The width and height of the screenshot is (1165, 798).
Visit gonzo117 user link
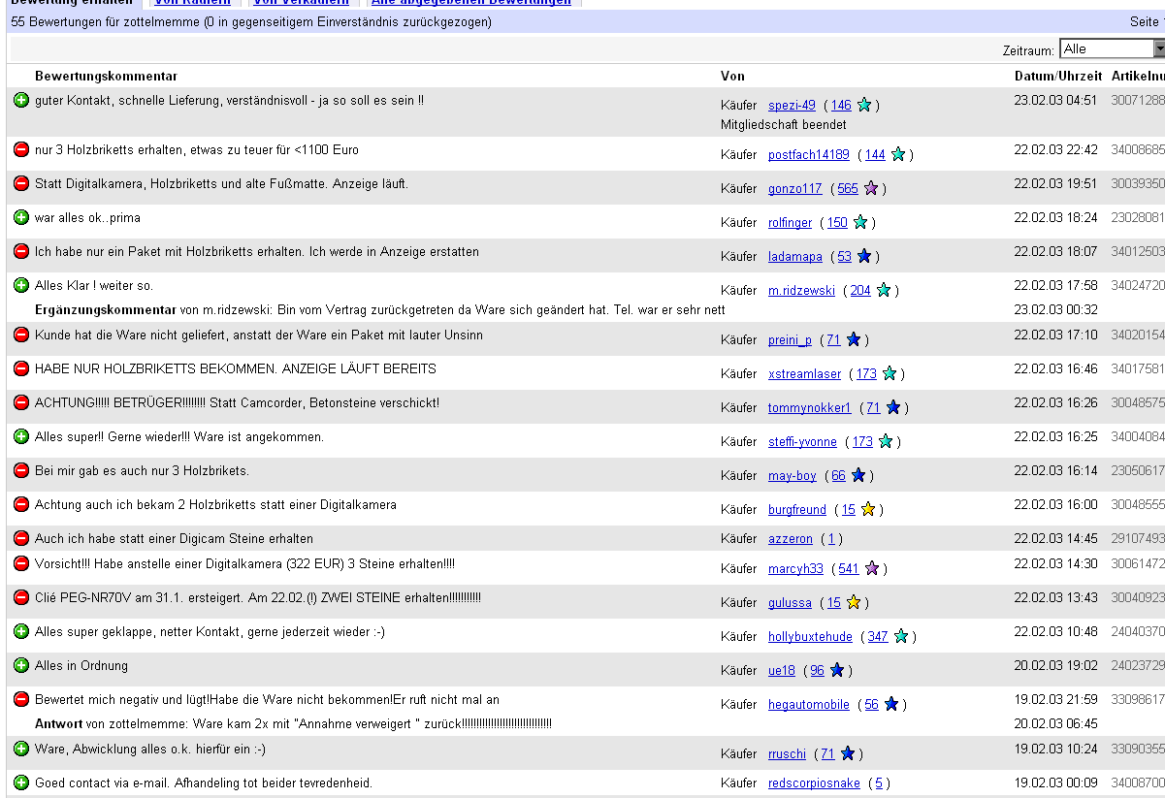pyautogui.click(x=795, y=189)
